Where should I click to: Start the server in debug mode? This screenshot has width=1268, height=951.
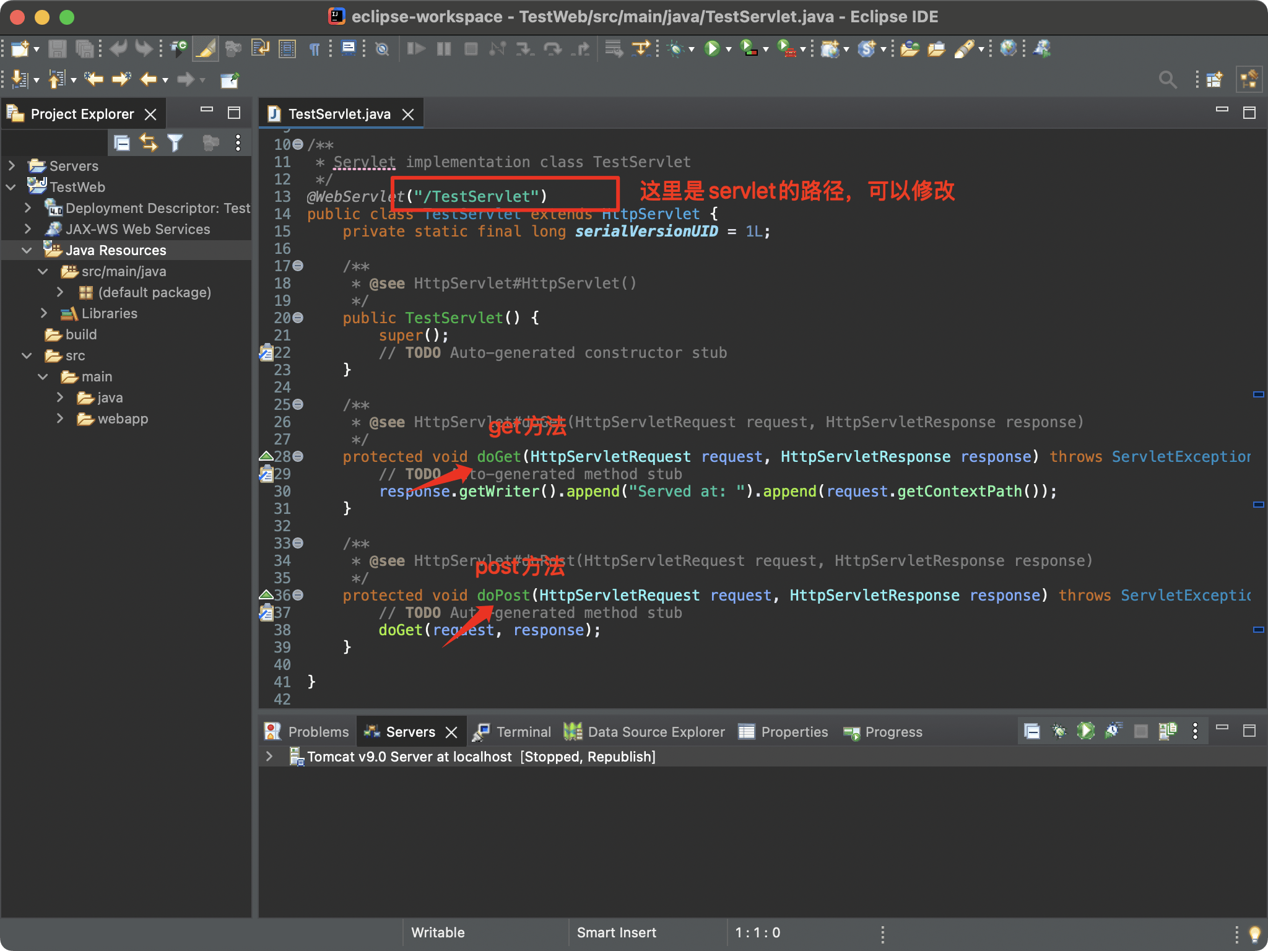coord(1059,731)
